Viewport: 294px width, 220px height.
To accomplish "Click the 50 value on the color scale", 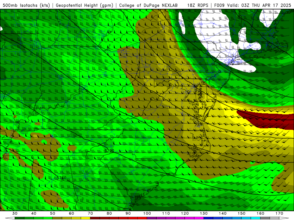I will coord(53,213).
